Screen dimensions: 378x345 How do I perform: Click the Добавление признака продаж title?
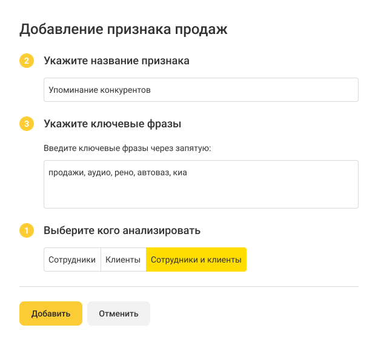[124, 29]
